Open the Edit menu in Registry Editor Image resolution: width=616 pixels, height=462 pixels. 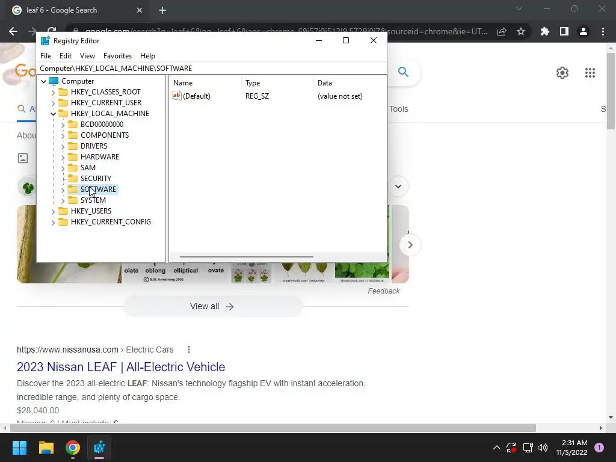click(65, 56)
